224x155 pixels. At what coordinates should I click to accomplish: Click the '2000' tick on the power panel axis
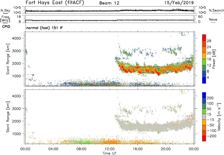tap(16, 63)
